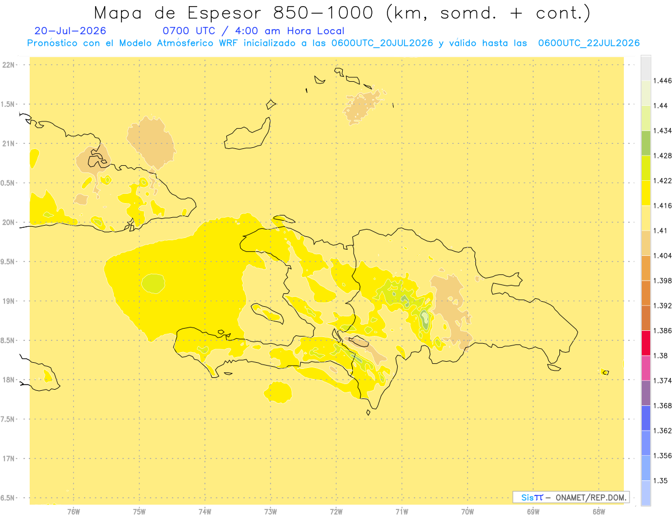Click the date label '20-Jul-2026'
672x519 pixels.
click(x=70, y=31)
